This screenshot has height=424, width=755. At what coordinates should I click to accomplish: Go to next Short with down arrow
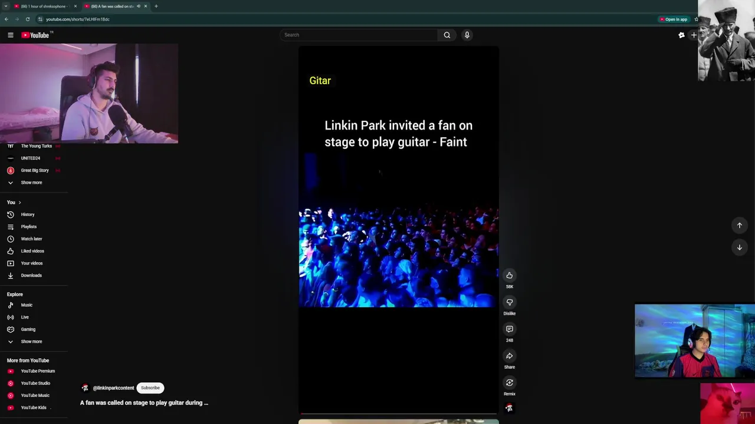pos(739,247)
